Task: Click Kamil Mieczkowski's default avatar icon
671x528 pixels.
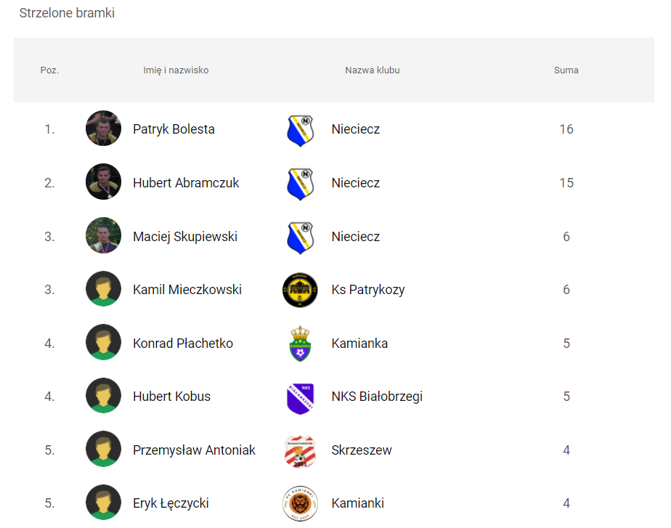Action: [104, 289]
